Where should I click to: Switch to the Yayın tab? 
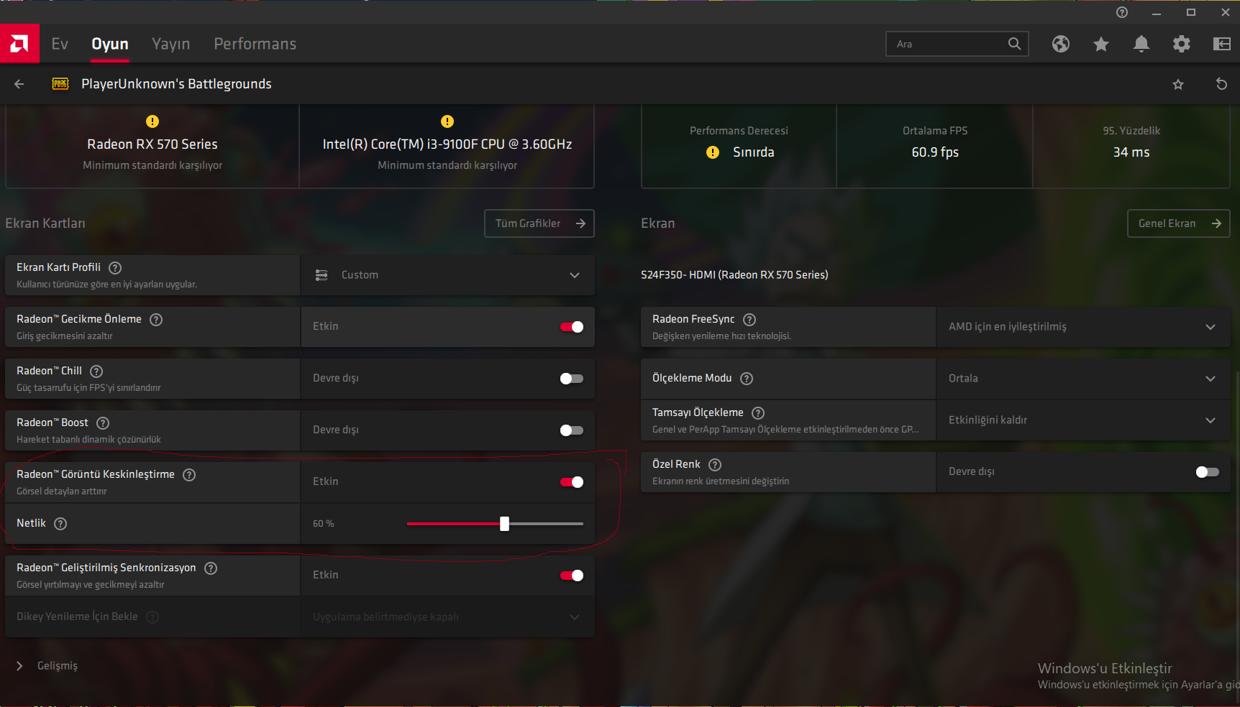pyautogui.click(x=171, y=44)
